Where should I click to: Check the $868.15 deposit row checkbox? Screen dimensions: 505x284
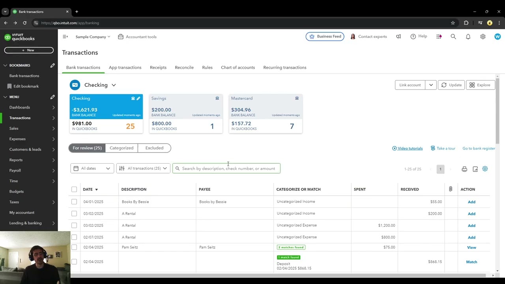(x=74, y=262)
